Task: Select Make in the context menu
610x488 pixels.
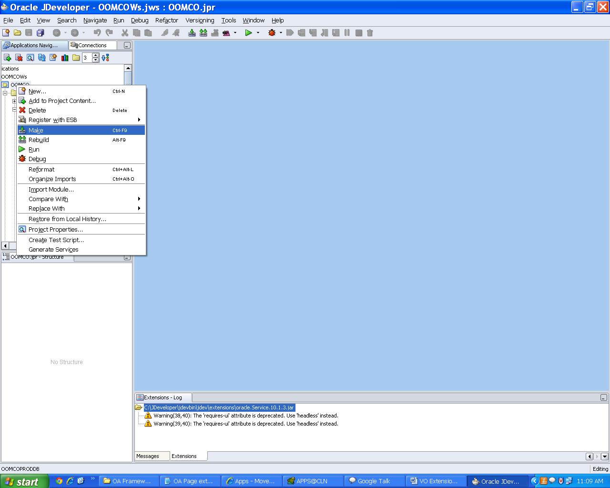Action: (x=81, y=130)
